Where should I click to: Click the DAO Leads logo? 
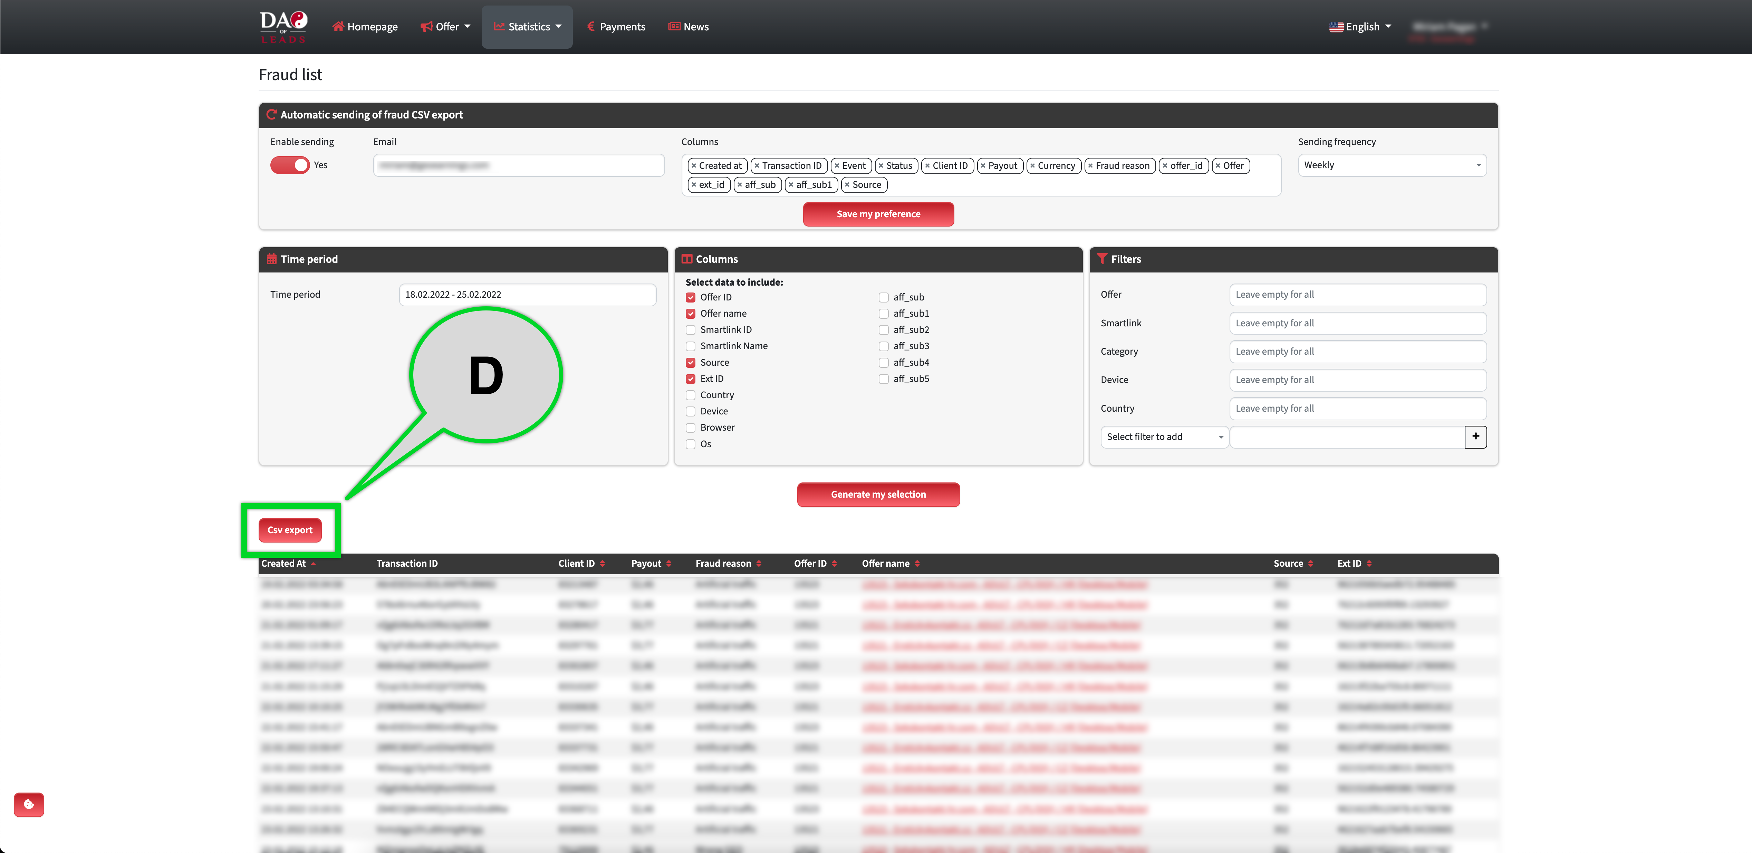283,27
